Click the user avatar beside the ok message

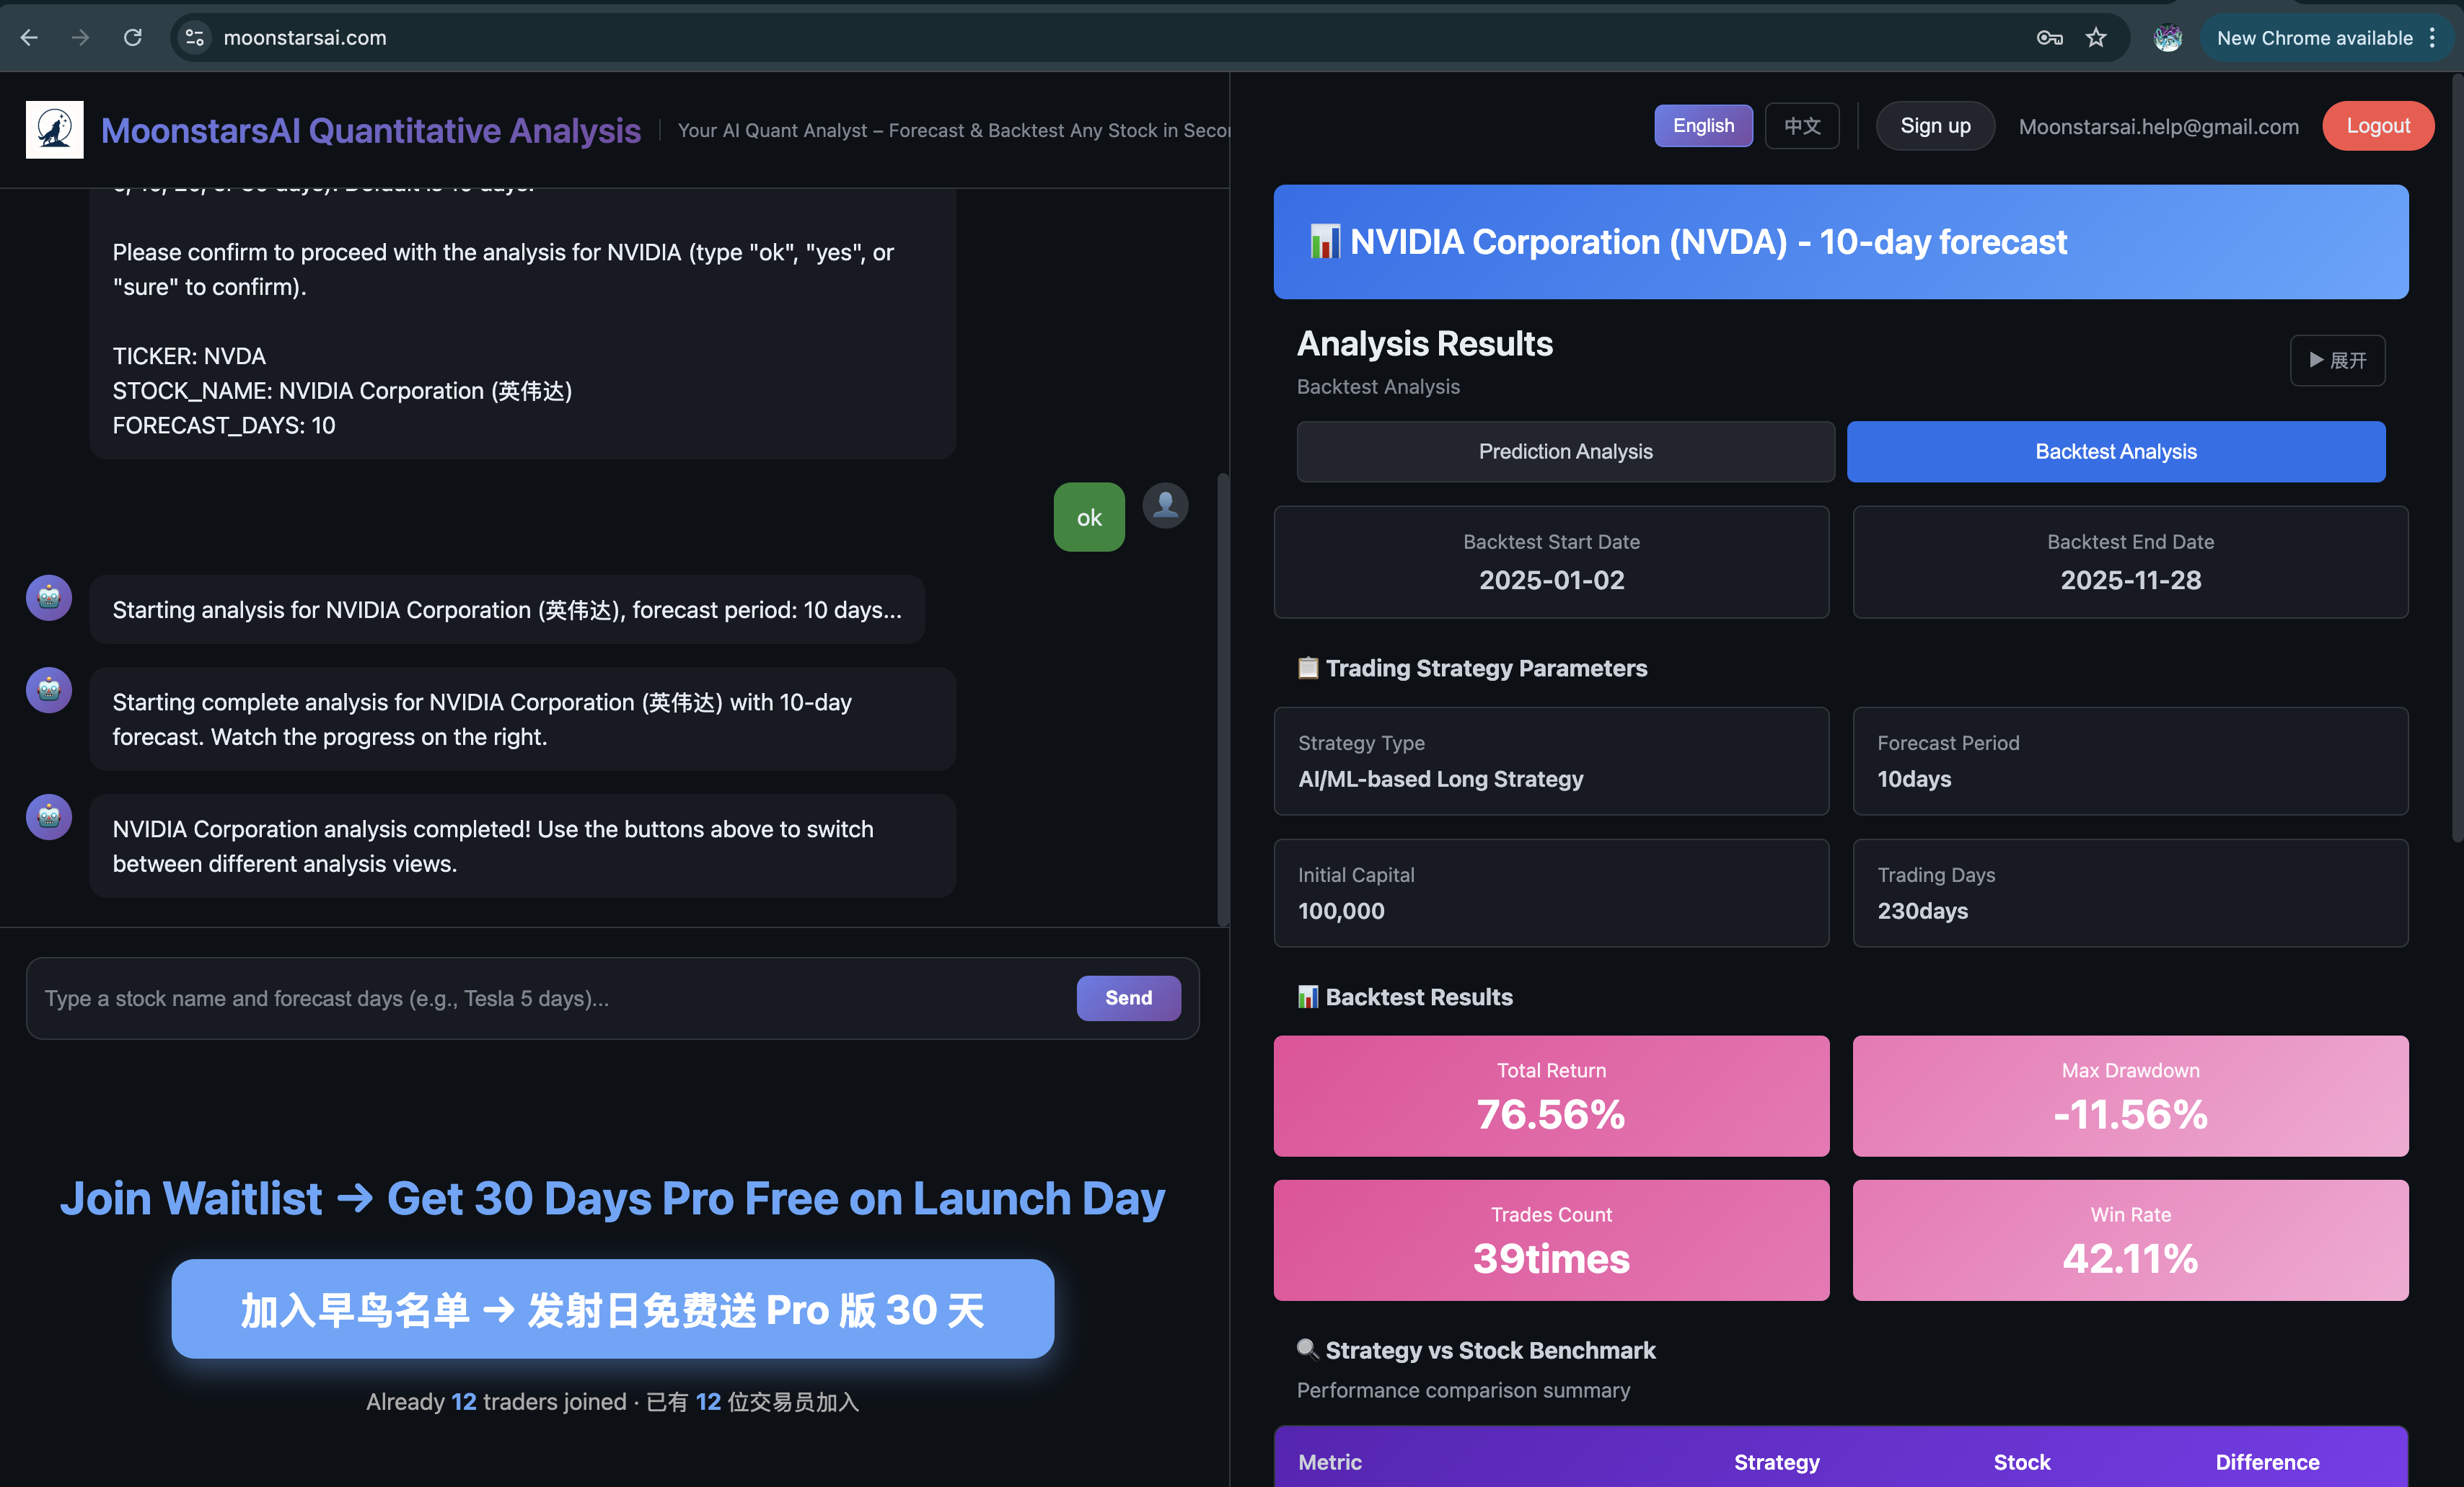coord(1164,505)
